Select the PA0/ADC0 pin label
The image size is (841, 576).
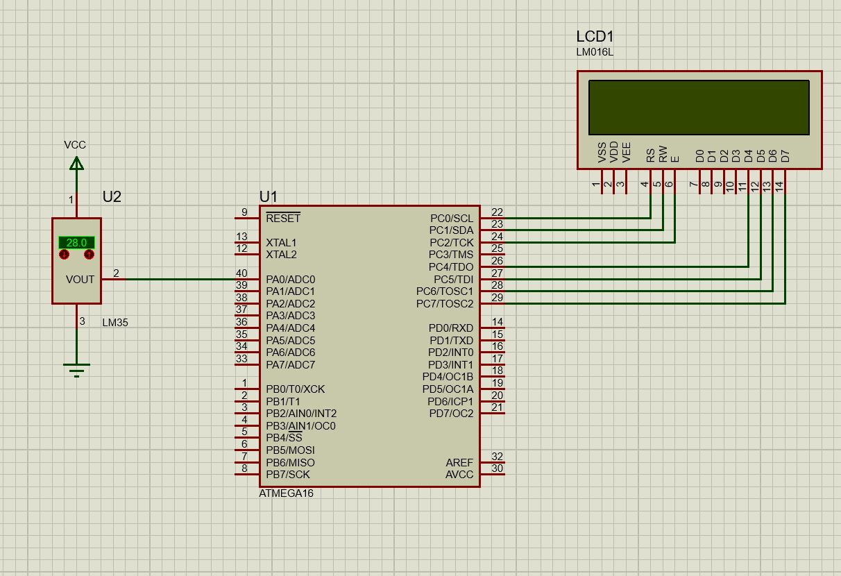click(290, 280)
